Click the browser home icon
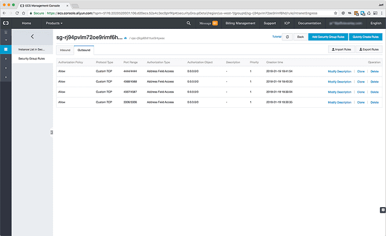Viewport: 386px width, 236px height. [x=24, y=13]
